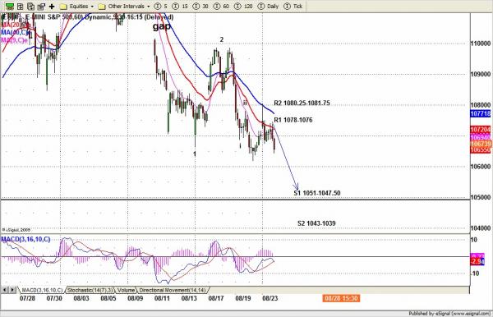493x317 pixels.
Task: Switch chart to Tick interval
Action: click(293, 7)
